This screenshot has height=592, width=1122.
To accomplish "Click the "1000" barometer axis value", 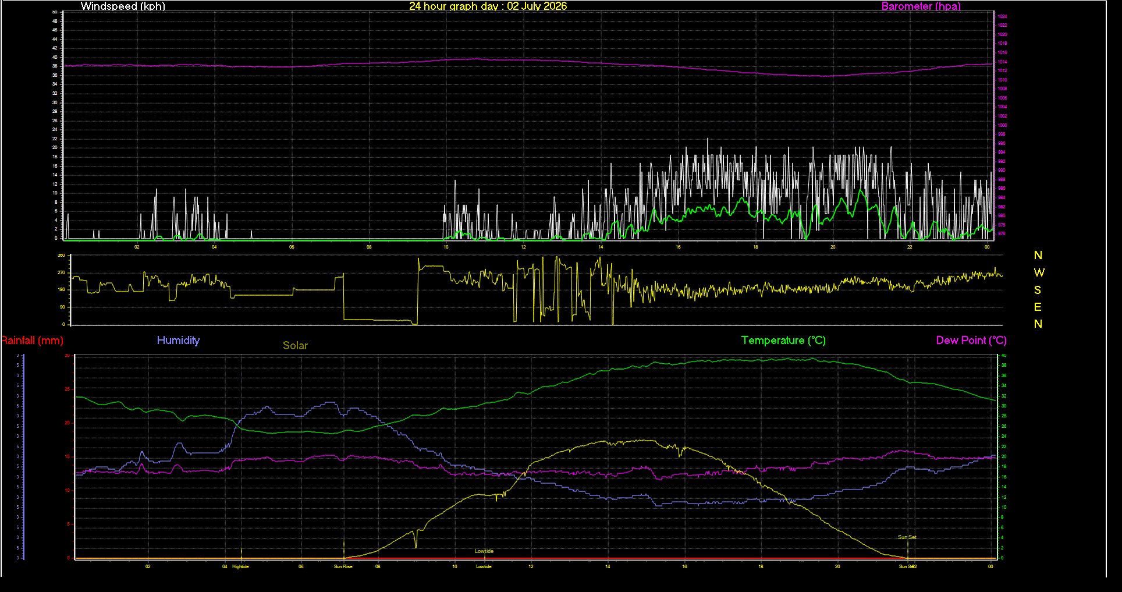I will [x=1002, y=125].
